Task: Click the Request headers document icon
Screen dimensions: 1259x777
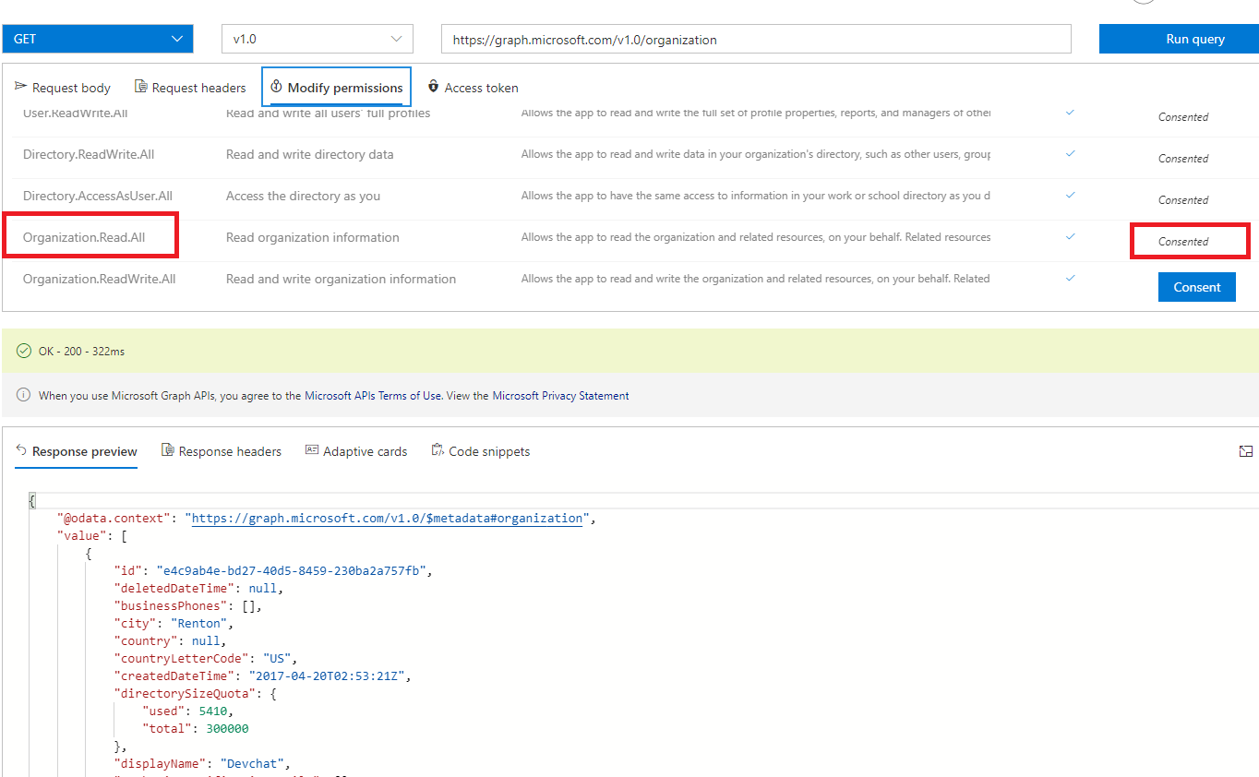Action: tap(140, 87)
